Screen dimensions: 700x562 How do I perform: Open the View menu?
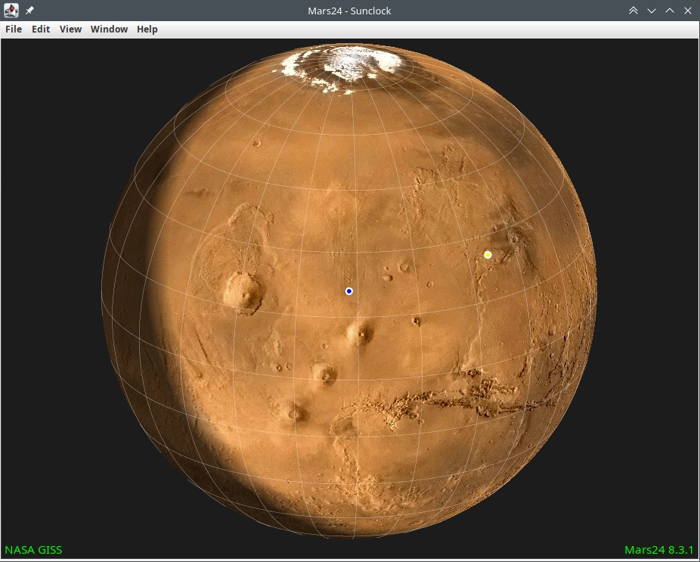tap(70, 29)
